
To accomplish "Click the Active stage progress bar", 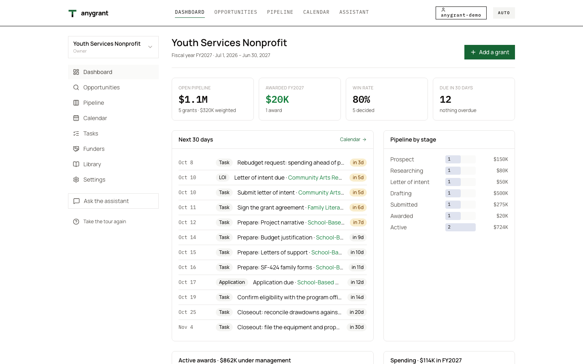I will pos(460,227).
